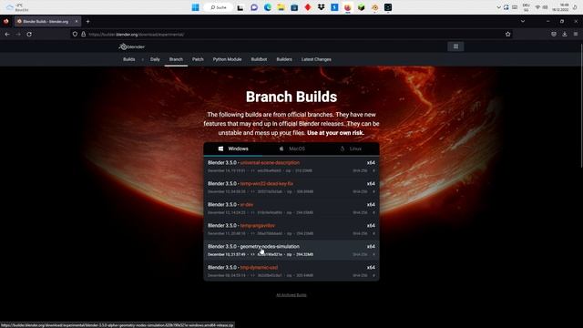Switch to Firefox taskbar icon
583x328 pixels.
(x=348, y=7)
